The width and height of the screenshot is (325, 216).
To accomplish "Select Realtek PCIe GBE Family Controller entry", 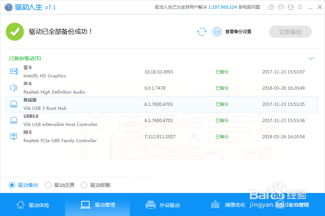I will pyautogui.click(x=60, y=140).
